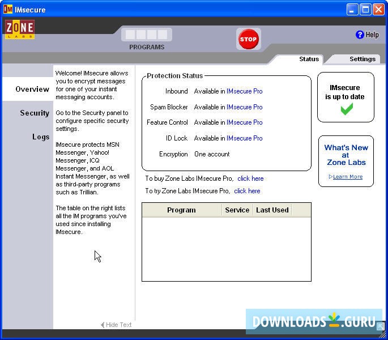Image resolution: width=388 pixels, height=340 pixels.
Task: Click IMsecure Pro link for Spam Blocker
Action: click(245, 107)
